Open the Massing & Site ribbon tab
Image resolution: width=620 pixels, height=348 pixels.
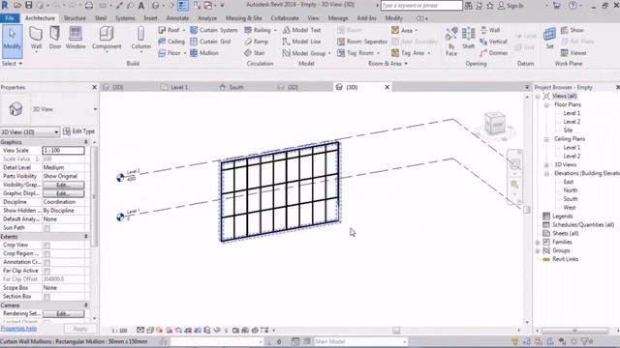243,18
